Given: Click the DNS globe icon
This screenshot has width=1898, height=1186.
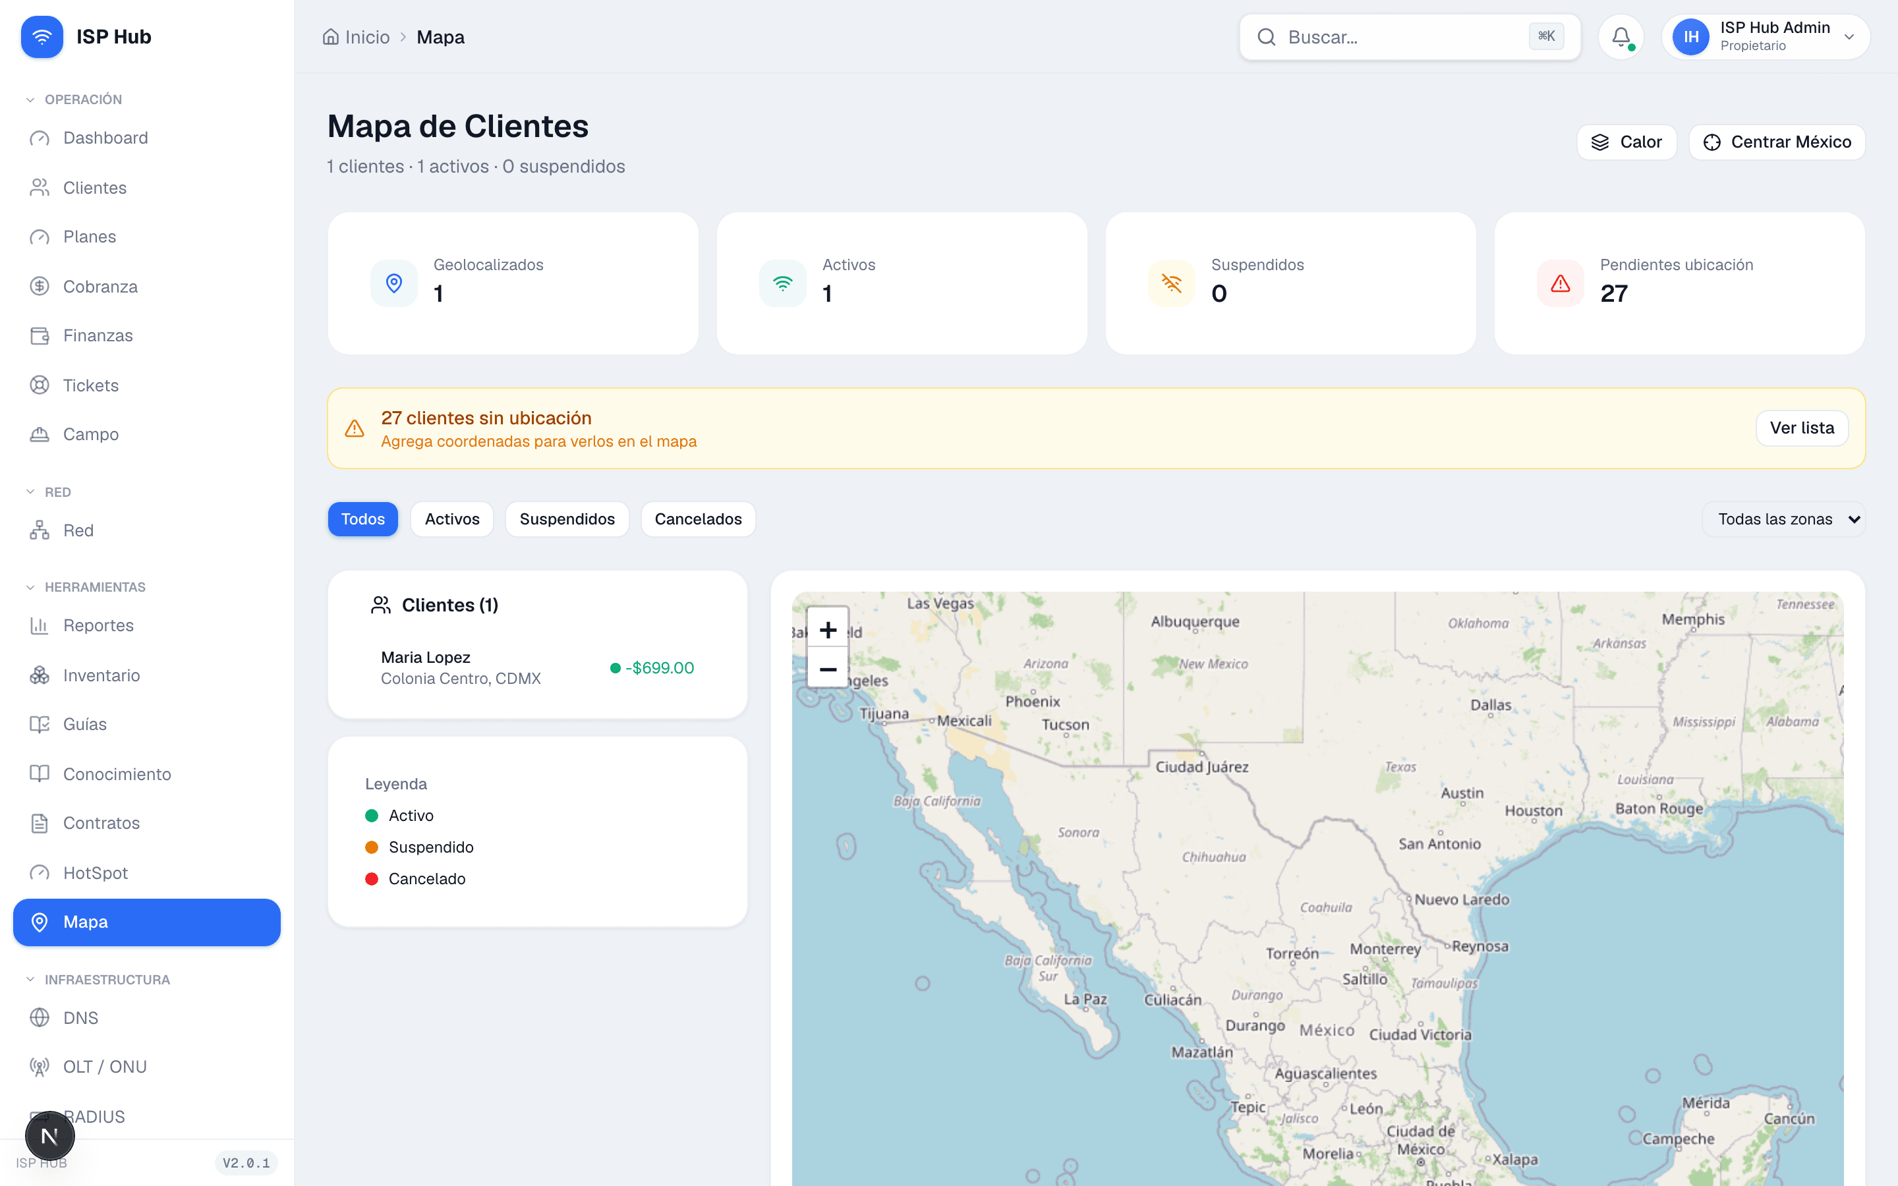Looking at the screenshot, I should (x=40, y=1018).
